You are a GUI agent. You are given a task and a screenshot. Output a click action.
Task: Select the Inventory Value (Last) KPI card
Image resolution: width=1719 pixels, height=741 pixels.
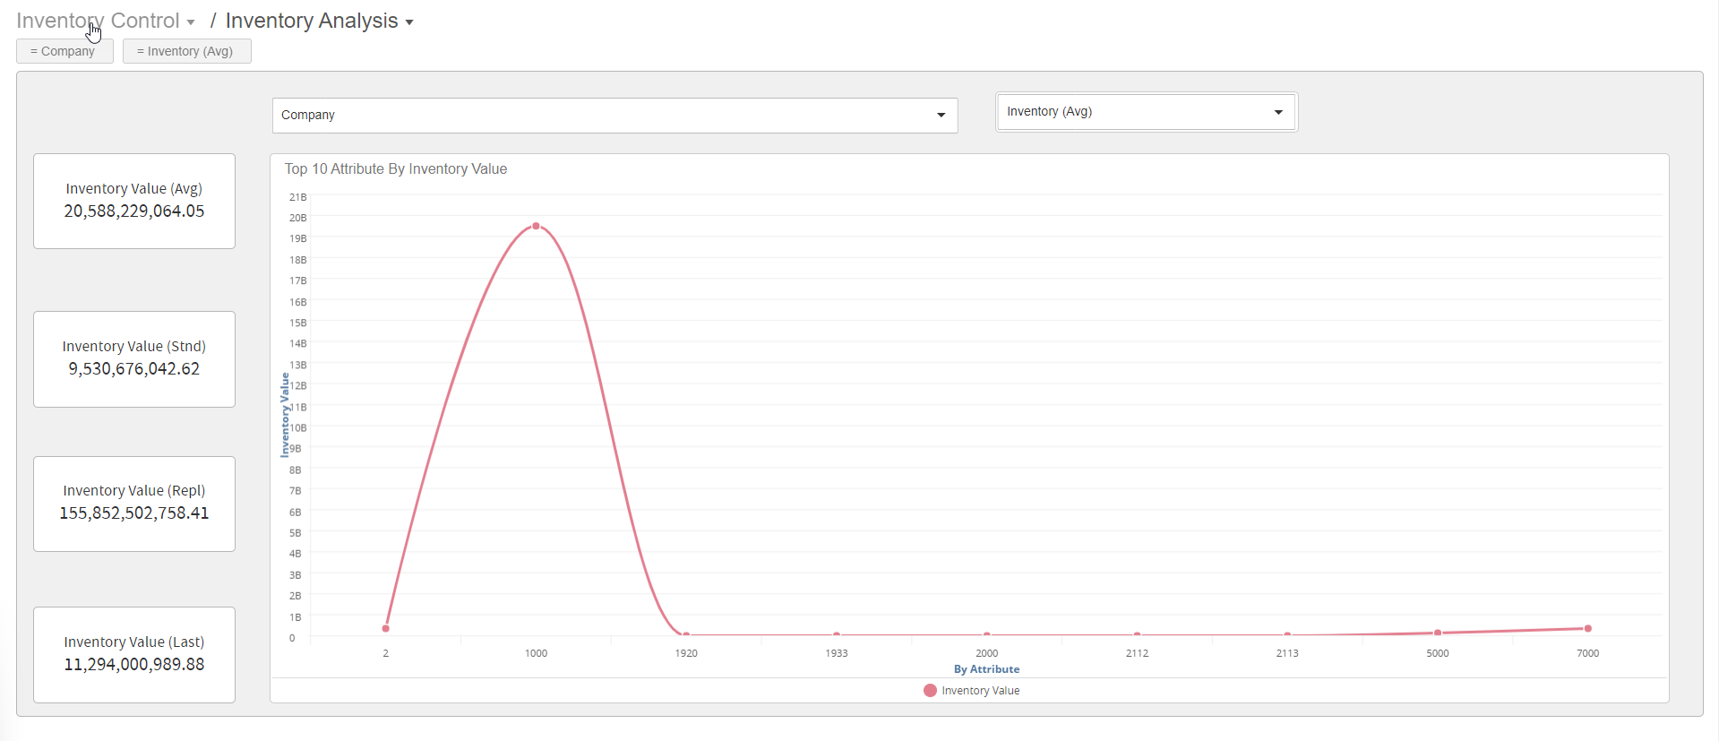134,655
